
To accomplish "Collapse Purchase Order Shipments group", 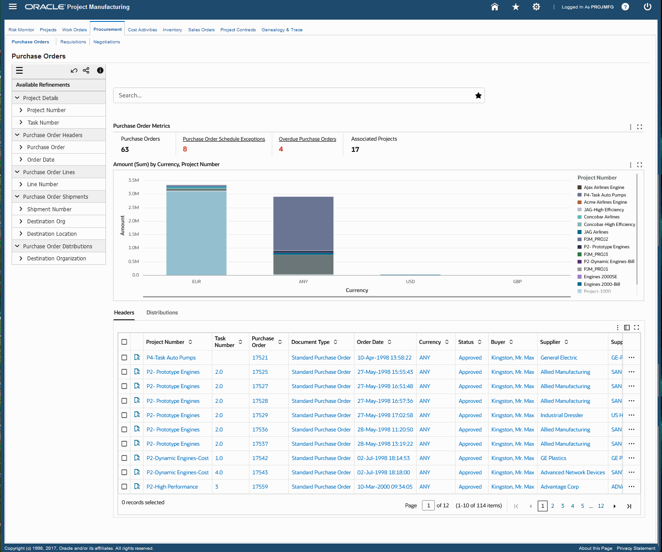I will click(17, 197).
